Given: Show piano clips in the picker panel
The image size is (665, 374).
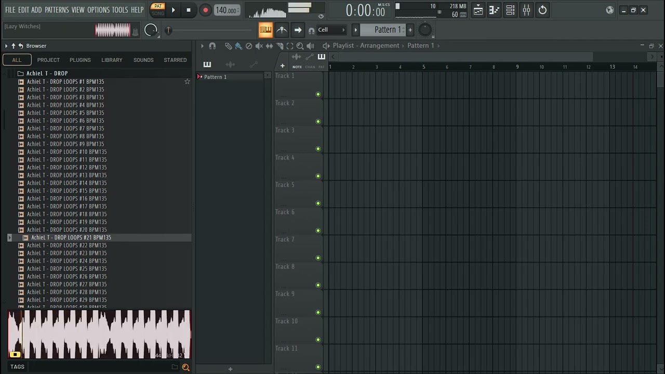Looking at the screenshot, I should click(x=207, y=64).
